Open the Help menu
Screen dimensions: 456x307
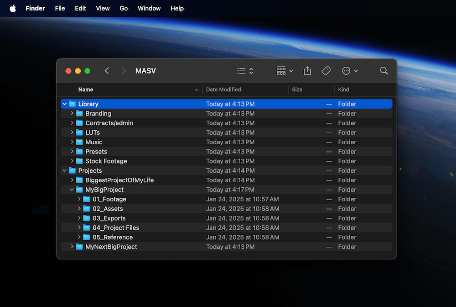tap(177, 8)
